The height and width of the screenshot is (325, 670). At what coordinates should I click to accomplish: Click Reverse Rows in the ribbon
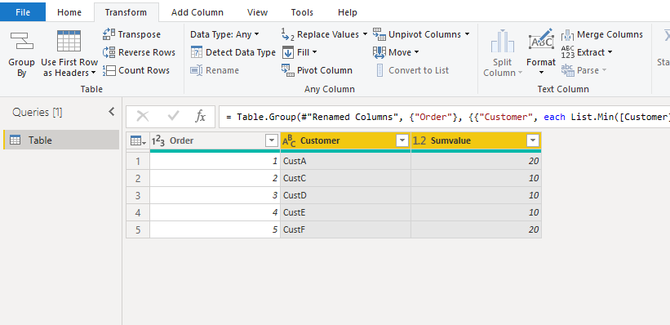[139, 52]
